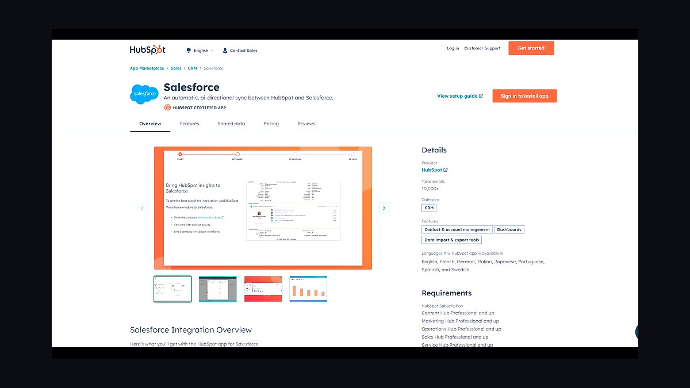Click the Dashboards feature tag
Image resolution: width=690 pixels, height=388 pixels.
pos(509,229)
